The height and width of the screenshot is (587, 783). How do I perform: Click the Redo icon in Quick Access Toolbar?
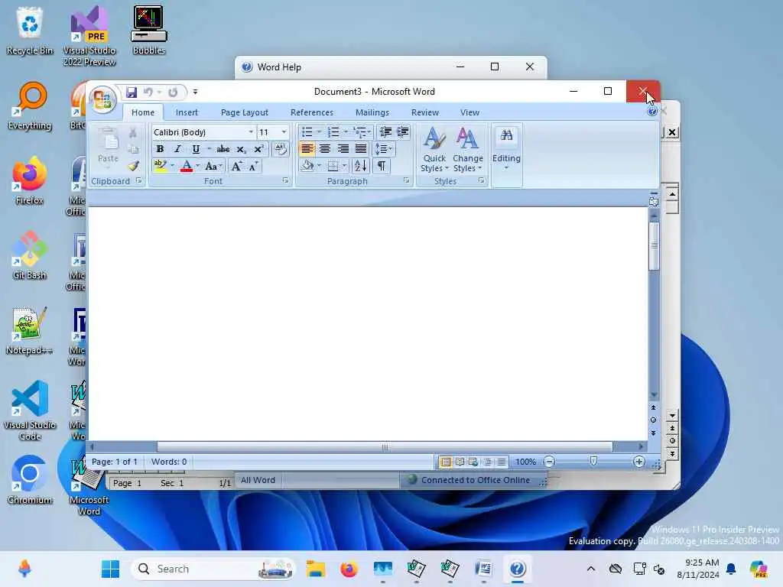click(173, 92)
